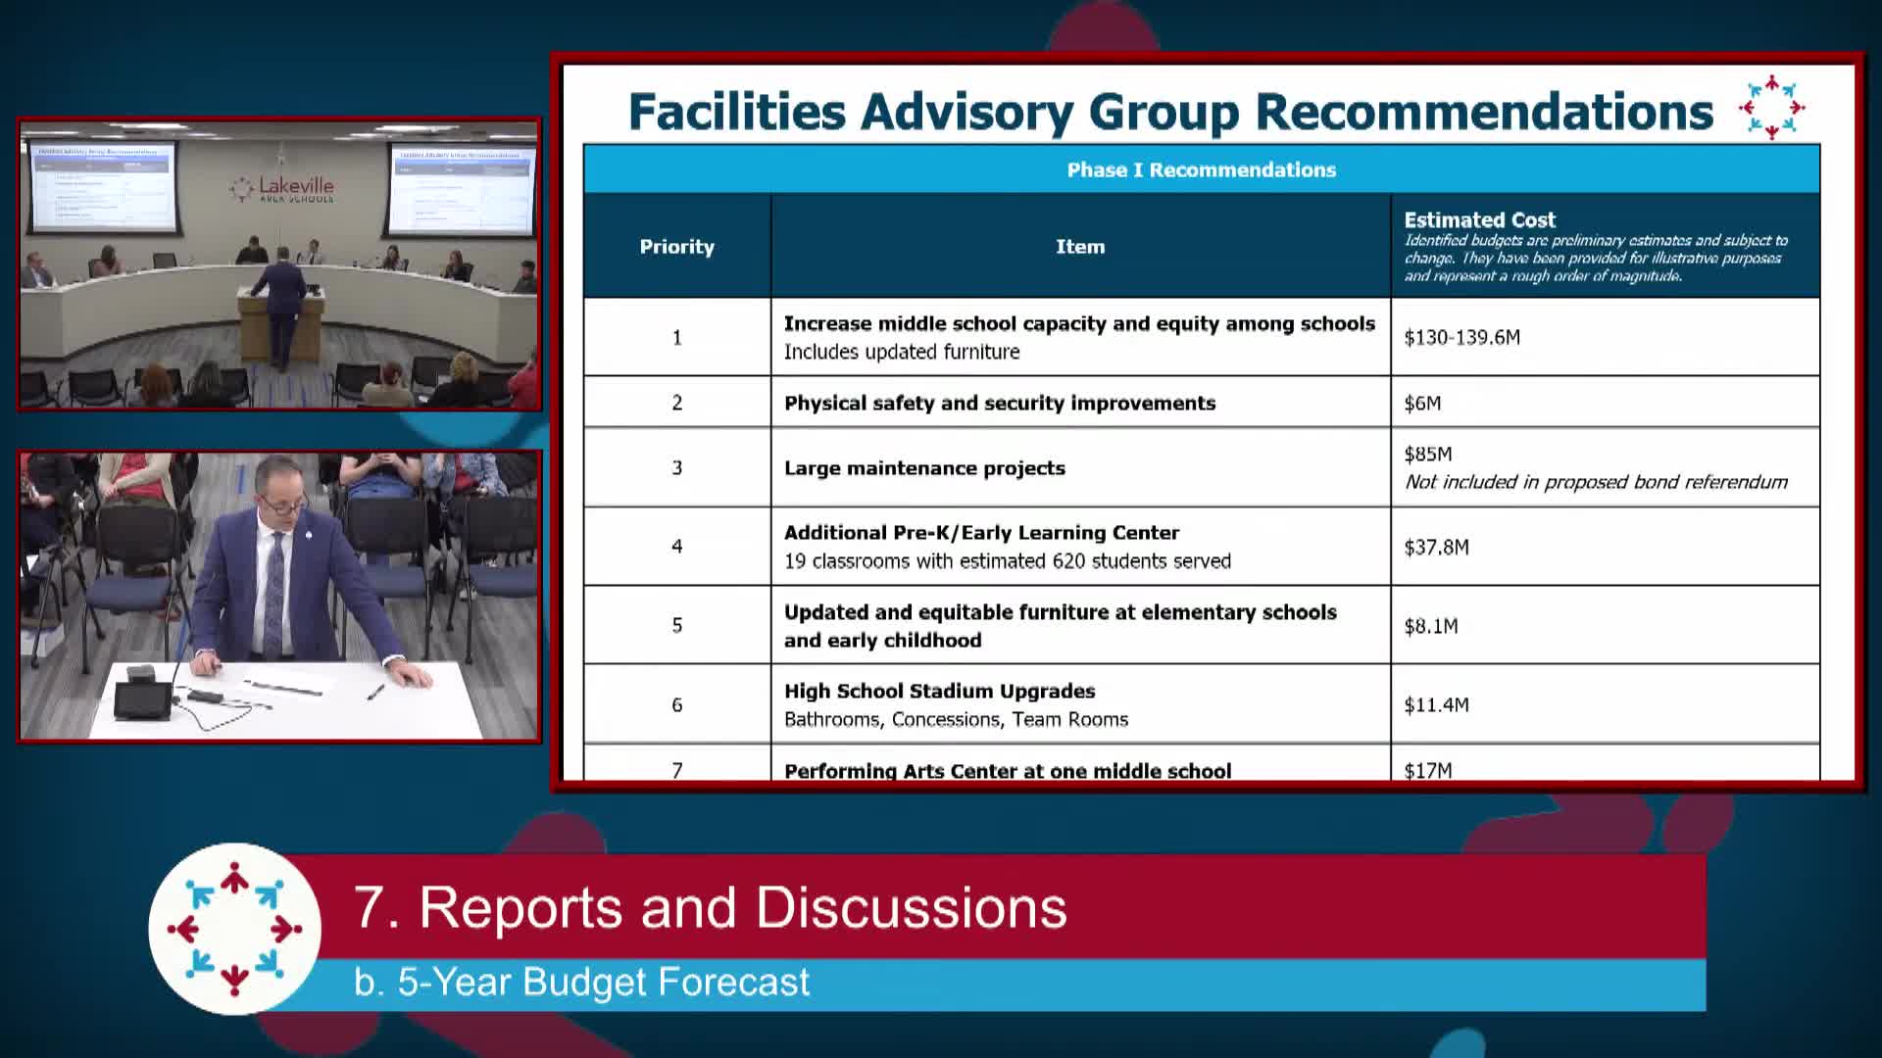
Task: Select the Phase I Recommendations header bar
Action: (x=1203, y=169)
